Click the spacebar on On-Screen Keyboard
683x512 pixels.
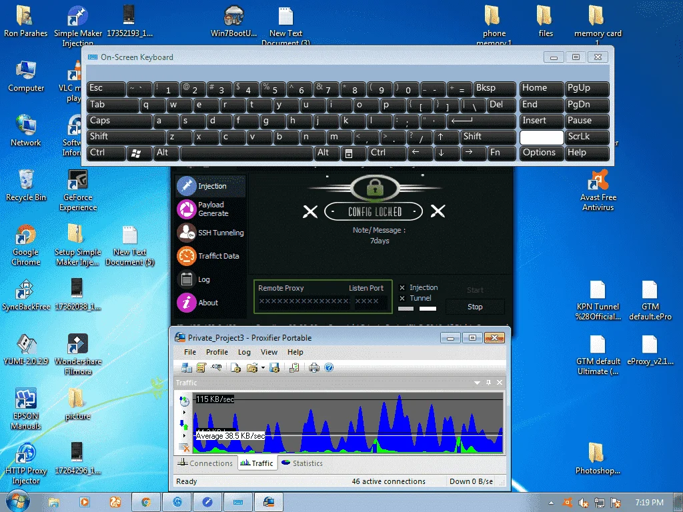pos(247,153)
